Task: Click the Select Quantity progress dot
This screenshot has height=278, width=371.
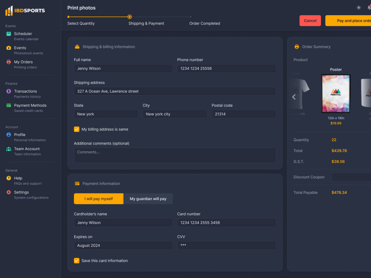Action: [x=69, y=17]
